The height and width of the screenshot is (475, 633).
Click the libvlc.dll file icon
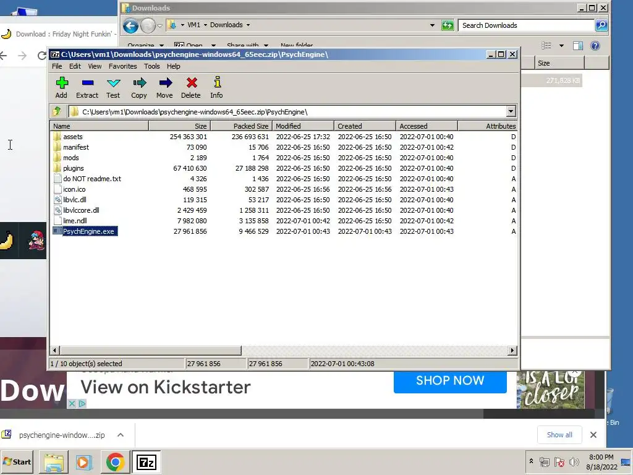(x=57, y=200)
